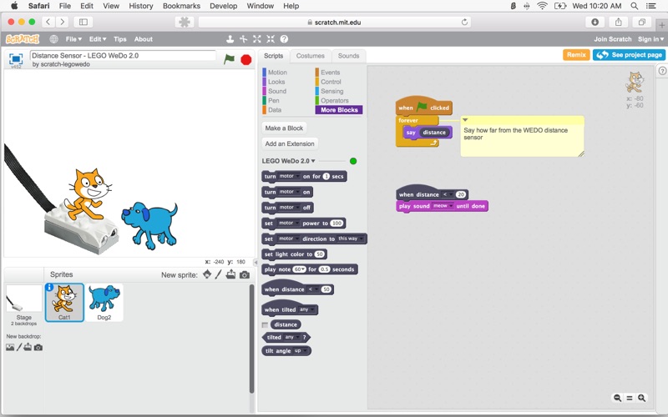
Task: Click the Safari address bar
Action: point(335,23)
